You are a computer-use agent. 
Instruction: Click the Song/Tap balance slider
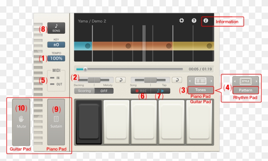pos(150,80)
